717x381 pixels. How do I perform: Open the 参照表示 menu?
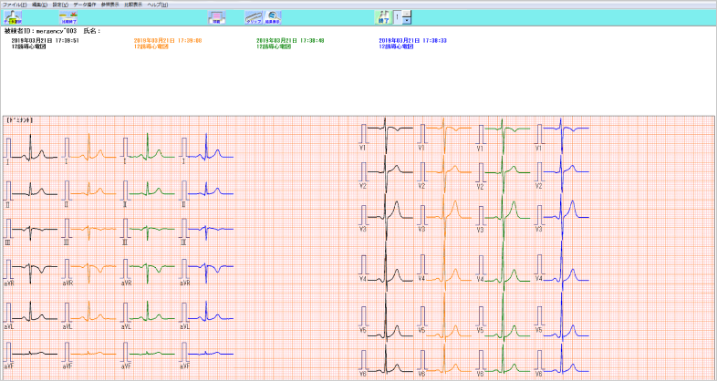(109, 5)
